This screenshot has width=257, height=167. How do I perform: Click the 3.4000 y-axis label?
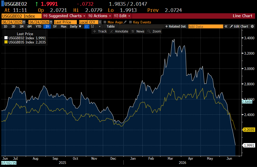[x=249, y=38]
